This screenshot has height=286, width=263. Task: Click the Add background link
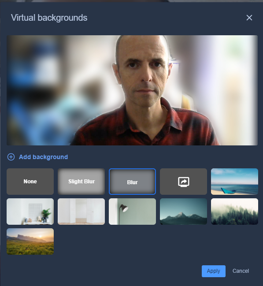coord(43,157)
